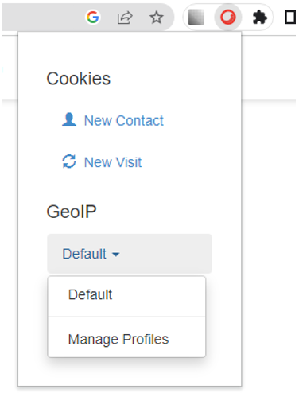Bookmark this page with the star icon
The image size is (299, 393).
[x=156, y=18]
